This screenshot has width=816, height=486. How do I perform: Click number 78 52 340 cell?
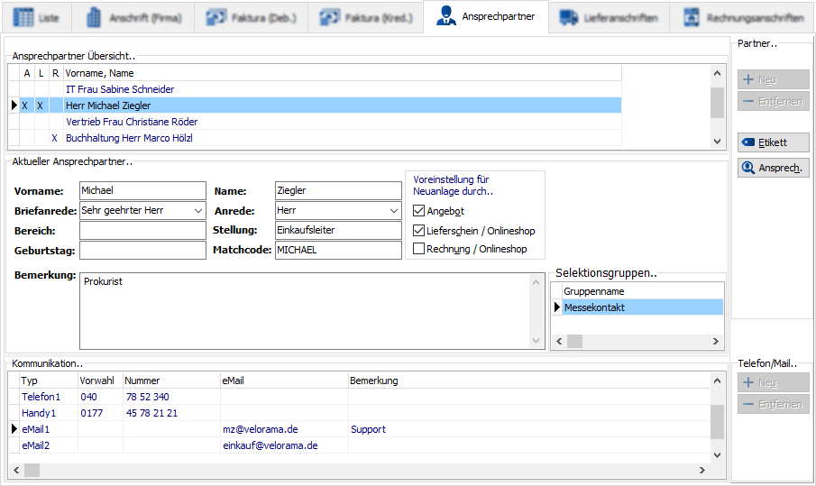171,397
